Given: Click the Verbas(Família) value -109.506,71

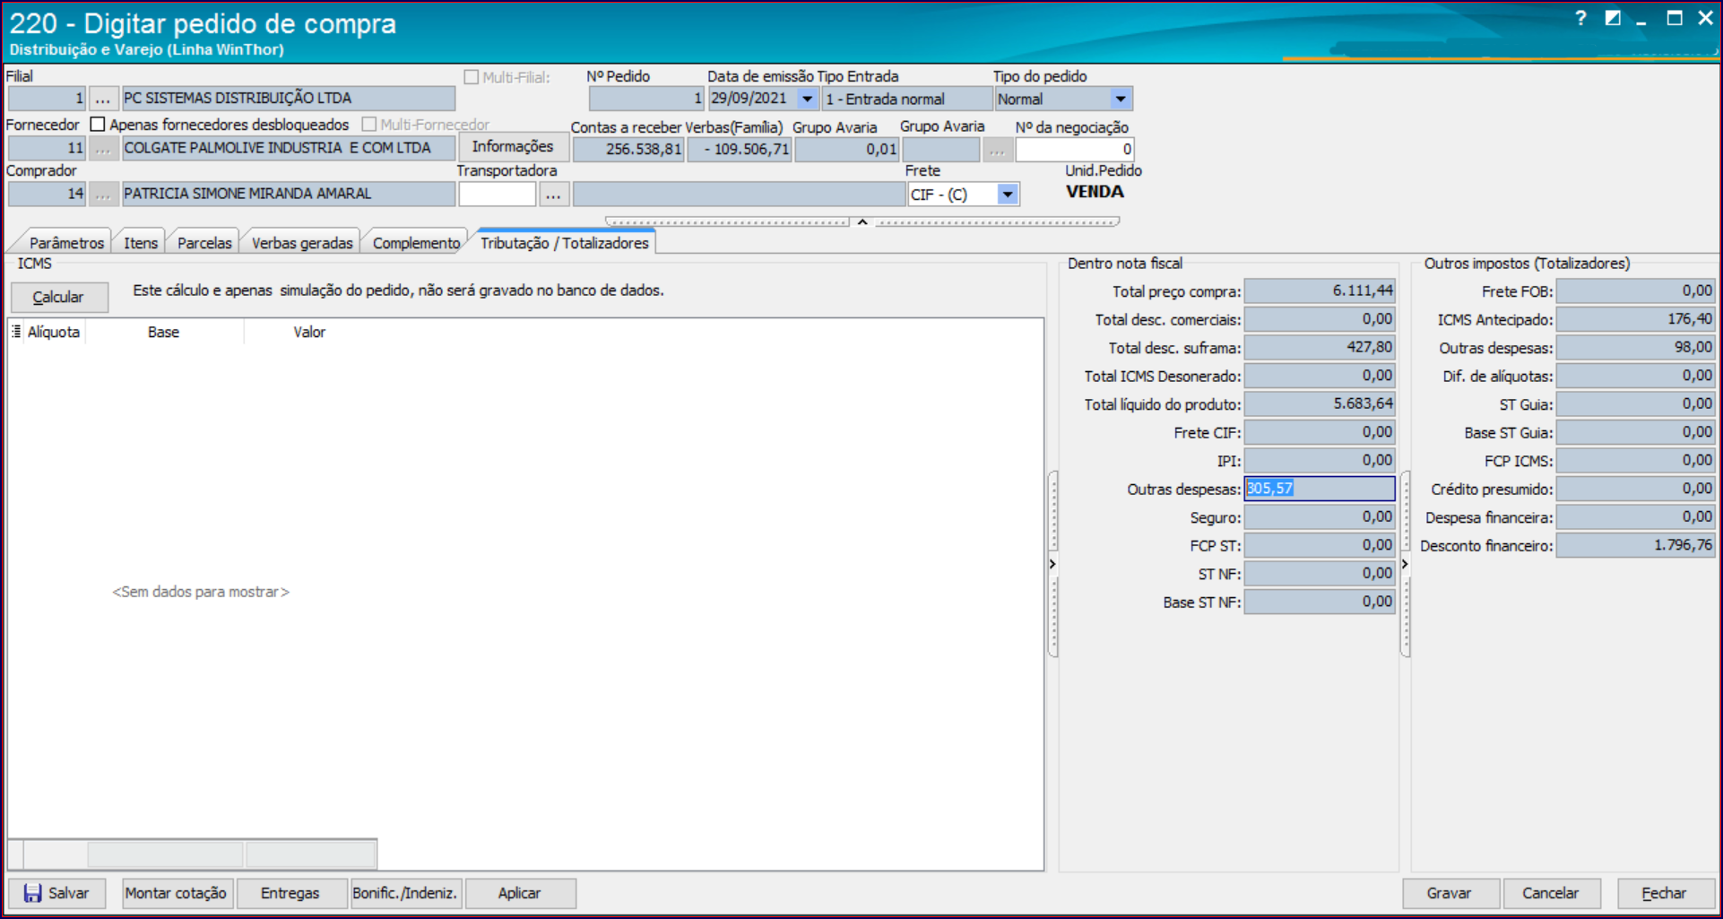Looking at the screenshot, I should (x=740, y=149).
